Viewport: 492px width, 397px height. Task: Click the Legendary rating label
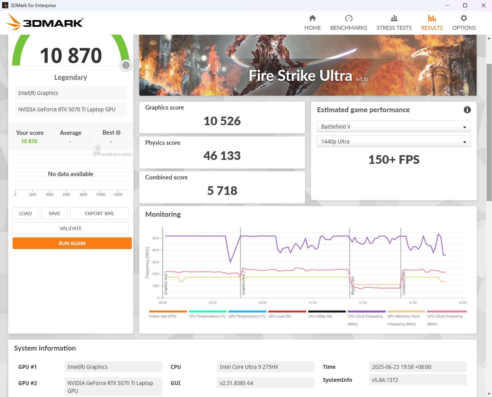tap(71, 77)
